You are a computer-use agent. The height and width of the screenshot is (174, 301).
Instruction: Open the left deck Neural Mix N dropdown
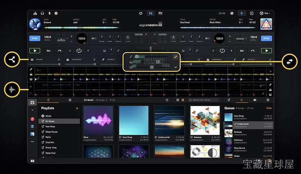click(x=94, y=38)
